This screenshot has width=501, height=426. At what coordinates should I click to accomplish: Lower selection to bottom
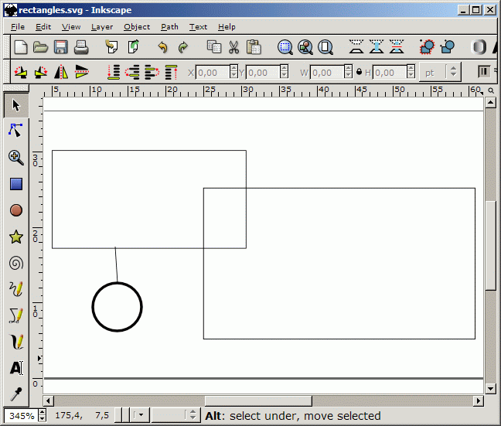click(113, 72)
